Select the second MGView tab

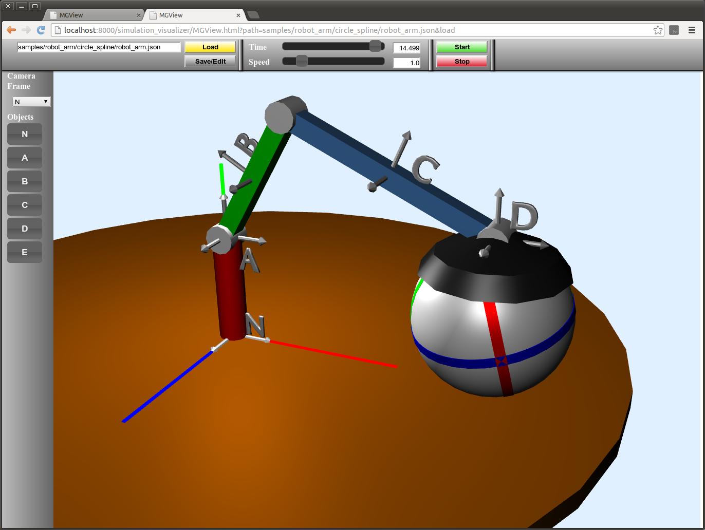194,15
